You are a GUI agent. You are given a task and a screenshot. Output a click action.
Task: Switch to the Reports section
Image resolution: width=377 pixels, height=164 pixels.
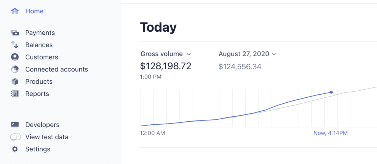click(37, 94)
